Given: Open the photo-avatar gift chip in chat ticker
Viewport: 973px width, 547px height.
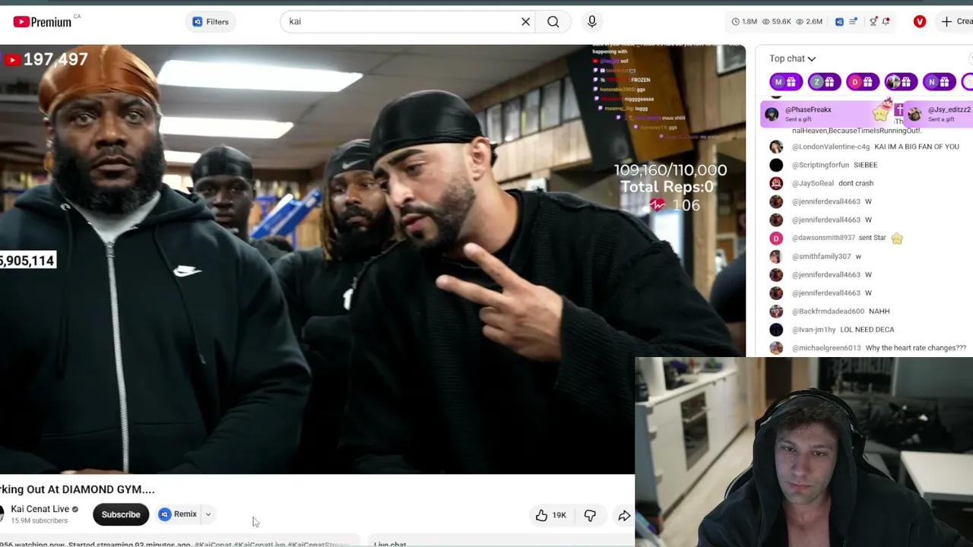Looking at the screenshot, I should coord(901,82).
